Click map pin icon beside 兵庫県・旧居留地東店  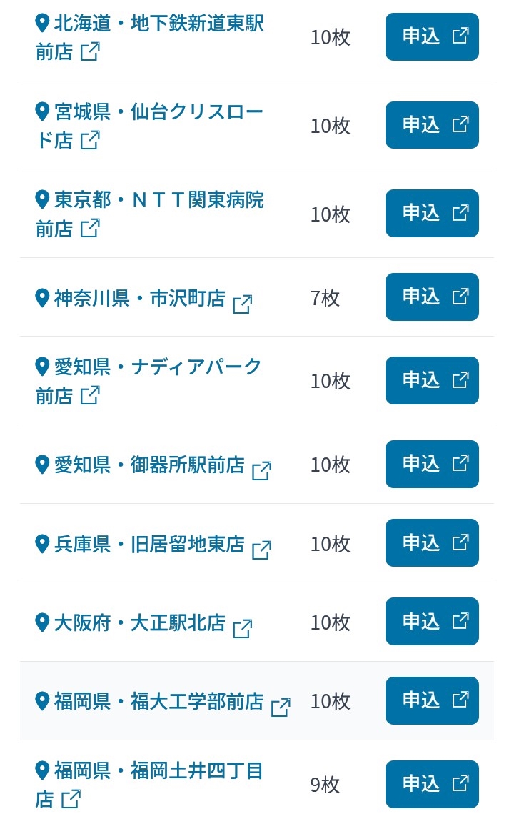43,543
